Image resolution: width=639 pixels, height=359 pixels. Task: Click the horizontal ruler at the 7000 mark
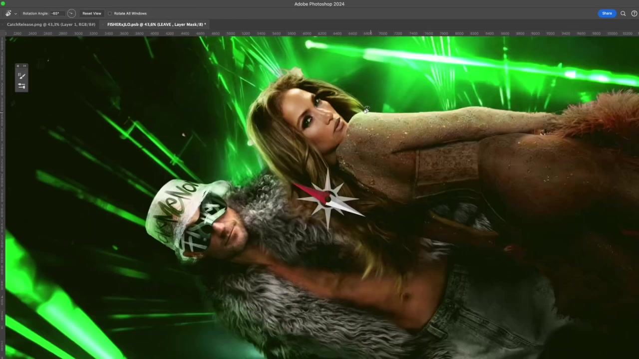point(382,33)
